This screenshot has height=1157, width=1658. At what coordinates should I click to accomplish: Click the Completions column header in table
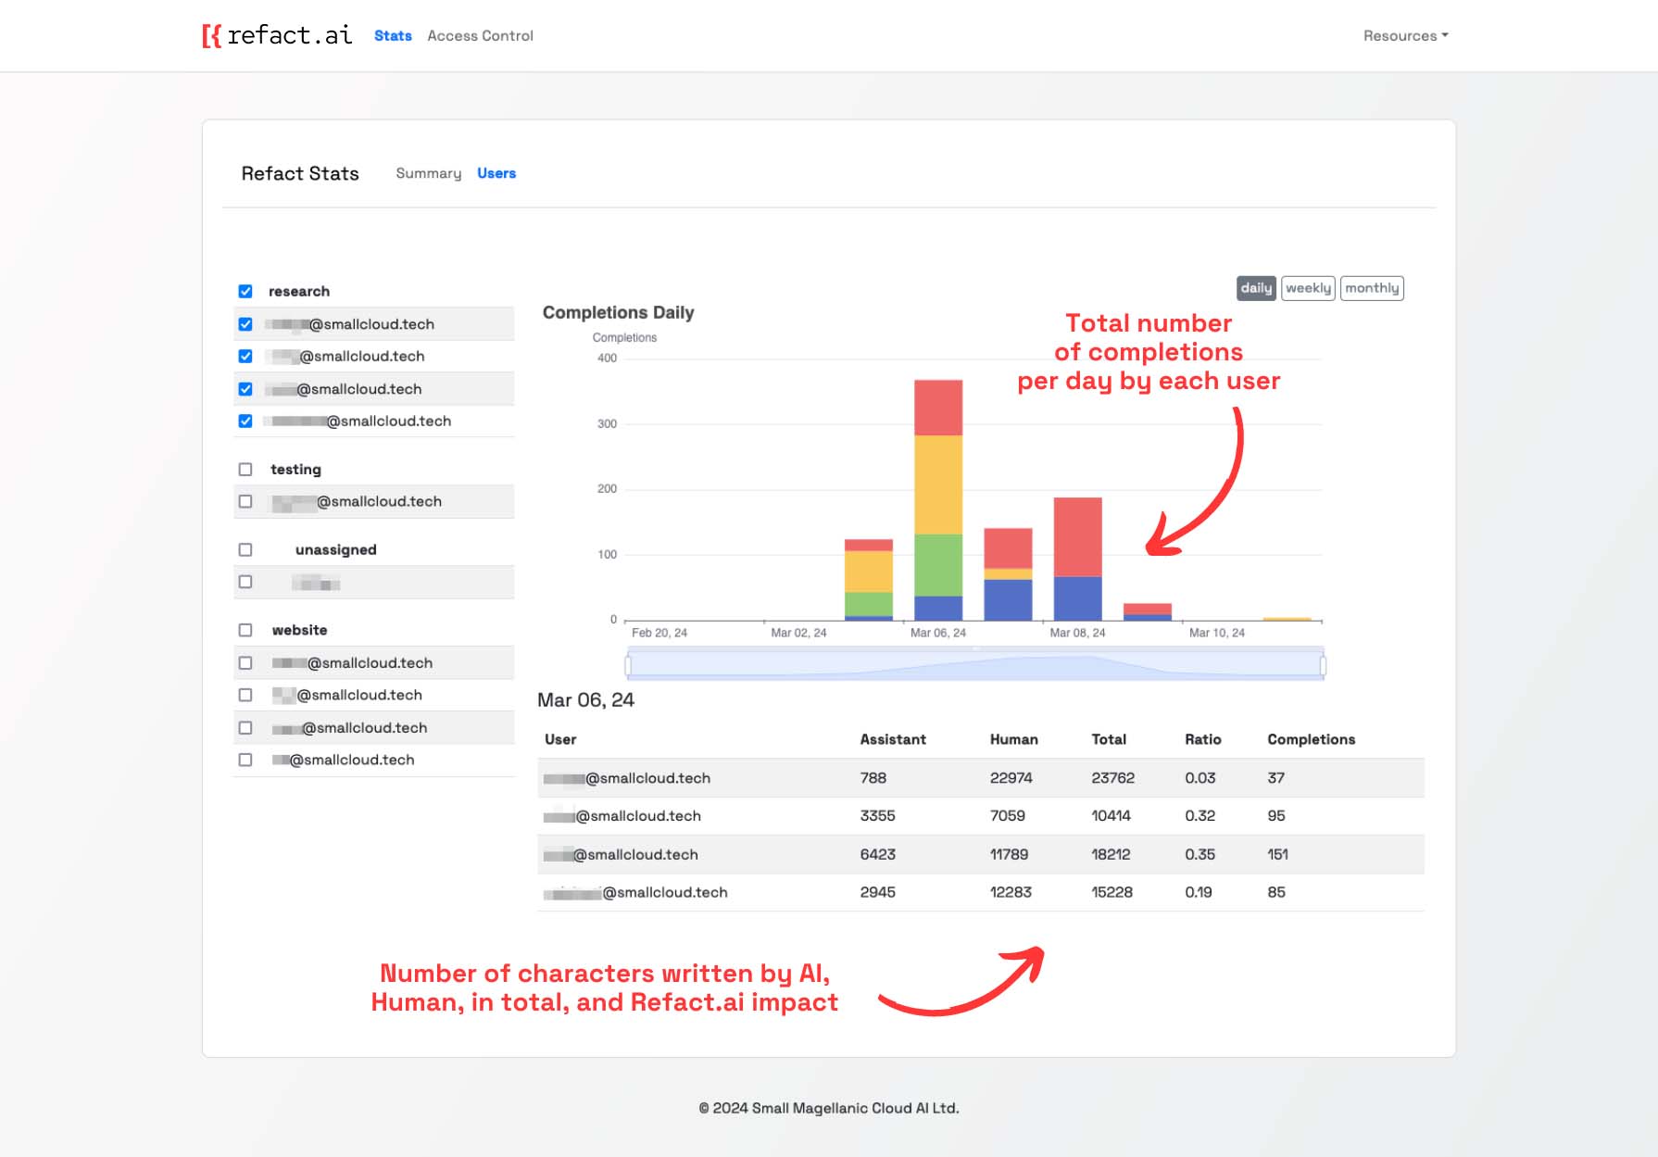click(x=1311, y=739)
